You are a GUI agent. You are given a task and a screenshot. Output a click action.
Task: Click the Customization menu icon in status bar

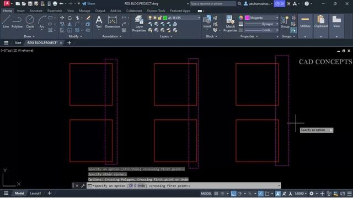pyautogui.click(x=349, y=194)
